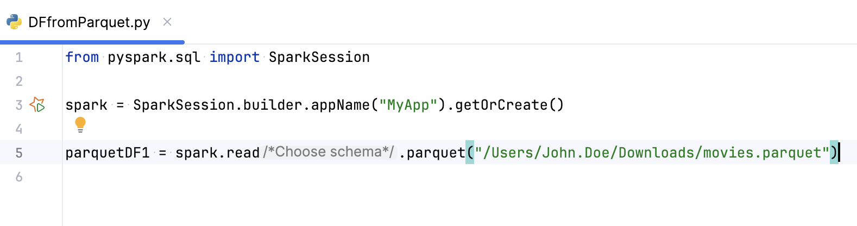Click line number 2 in gutter
Screen dimensions: 857x226
coord(19,81)
